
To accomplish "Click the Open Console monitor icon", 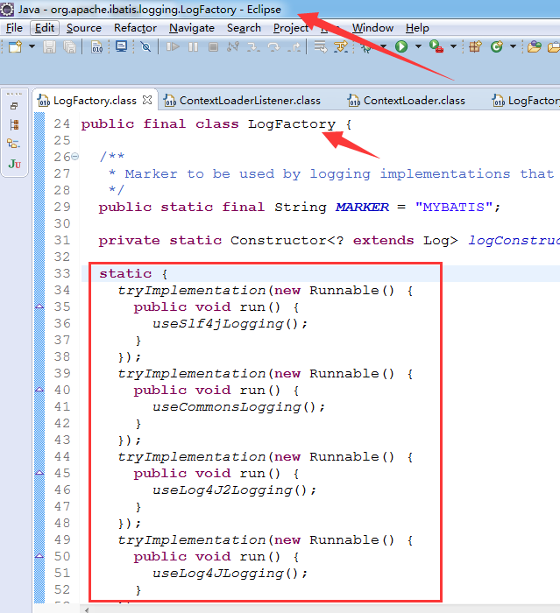I will (121, 47).
